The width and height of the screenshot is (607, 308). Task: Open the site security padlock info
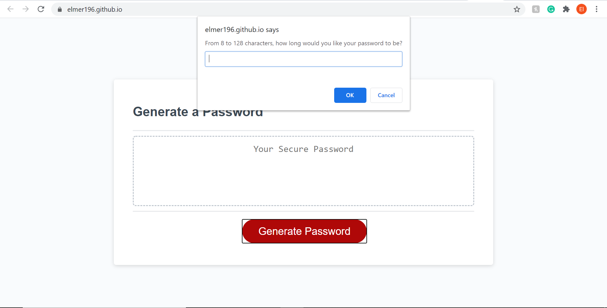pos(59,9)
